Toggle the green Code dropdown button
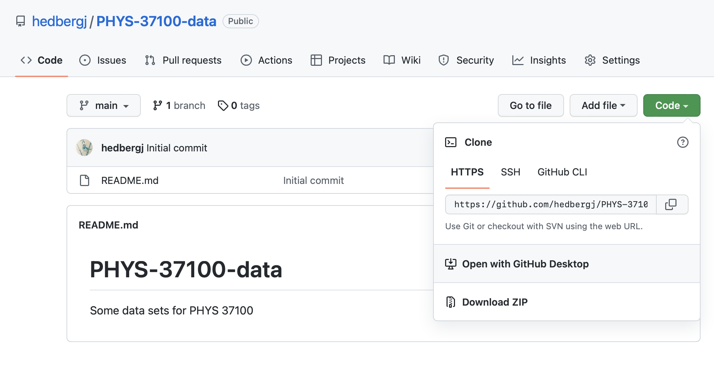This screenshot has width=714, height=382. (x=672, y=105)
